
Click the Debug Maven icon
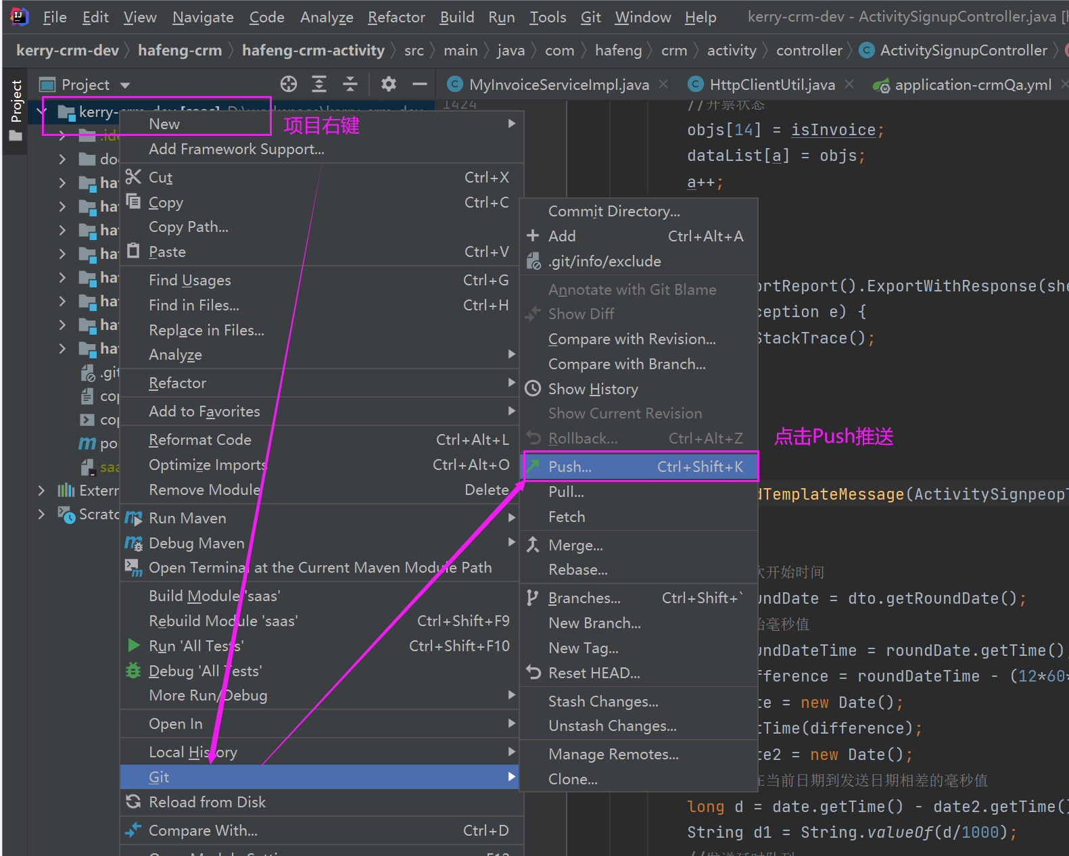[x=134, y=543]
